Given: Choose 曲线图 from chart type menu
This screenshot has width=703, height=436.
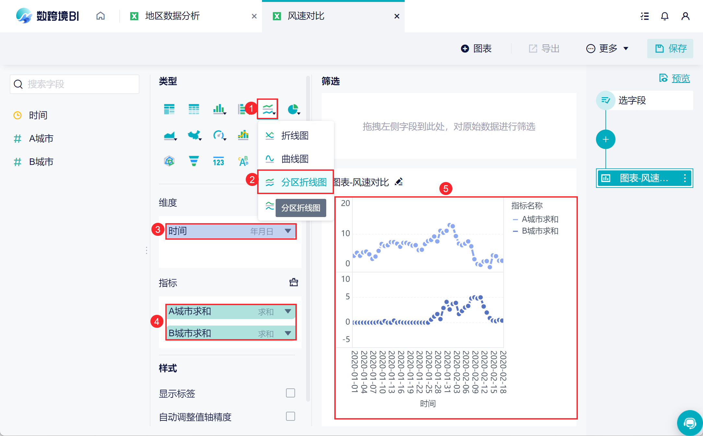Looking at the screenshot, I should coord(294,159).
